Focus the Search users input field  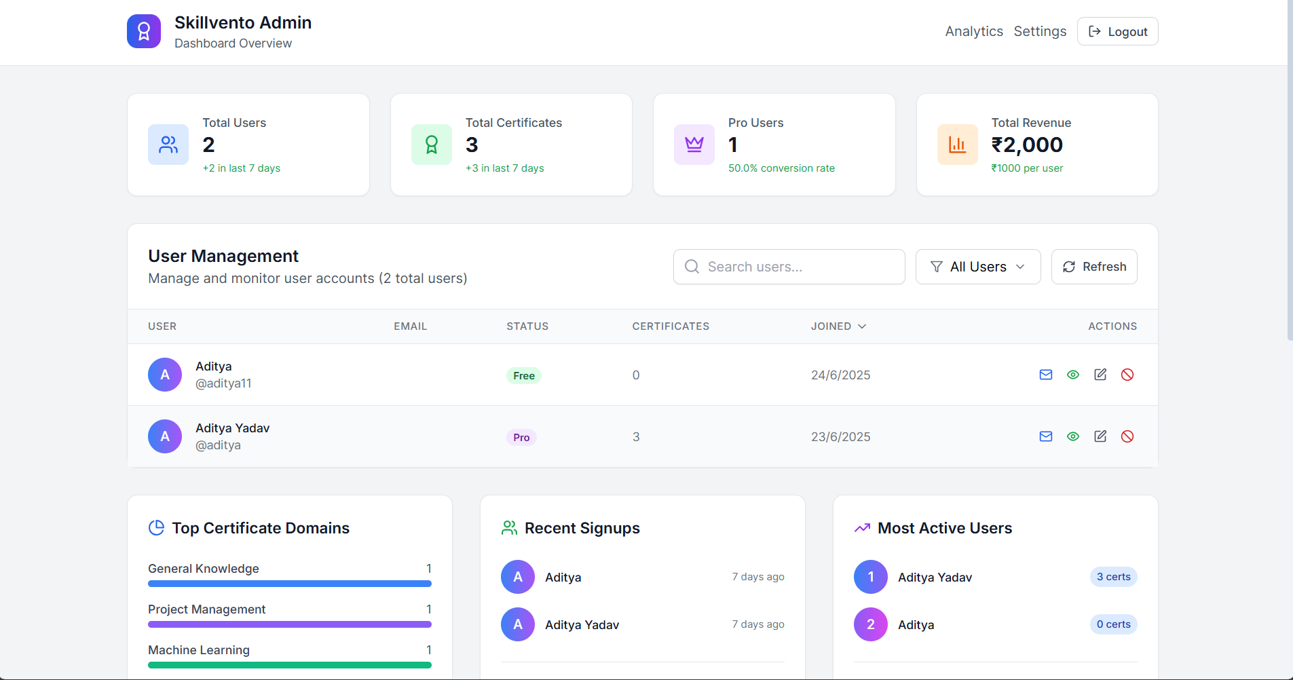[x=789, y=267]
